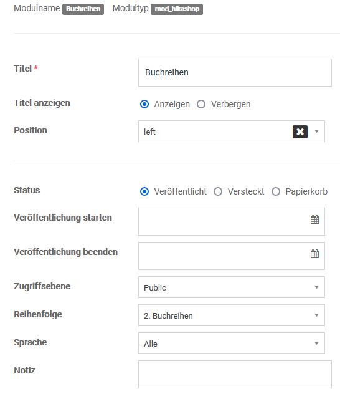Select Anzeigen for Titel anzeigen
340x394 pixels.
point(144,104)
